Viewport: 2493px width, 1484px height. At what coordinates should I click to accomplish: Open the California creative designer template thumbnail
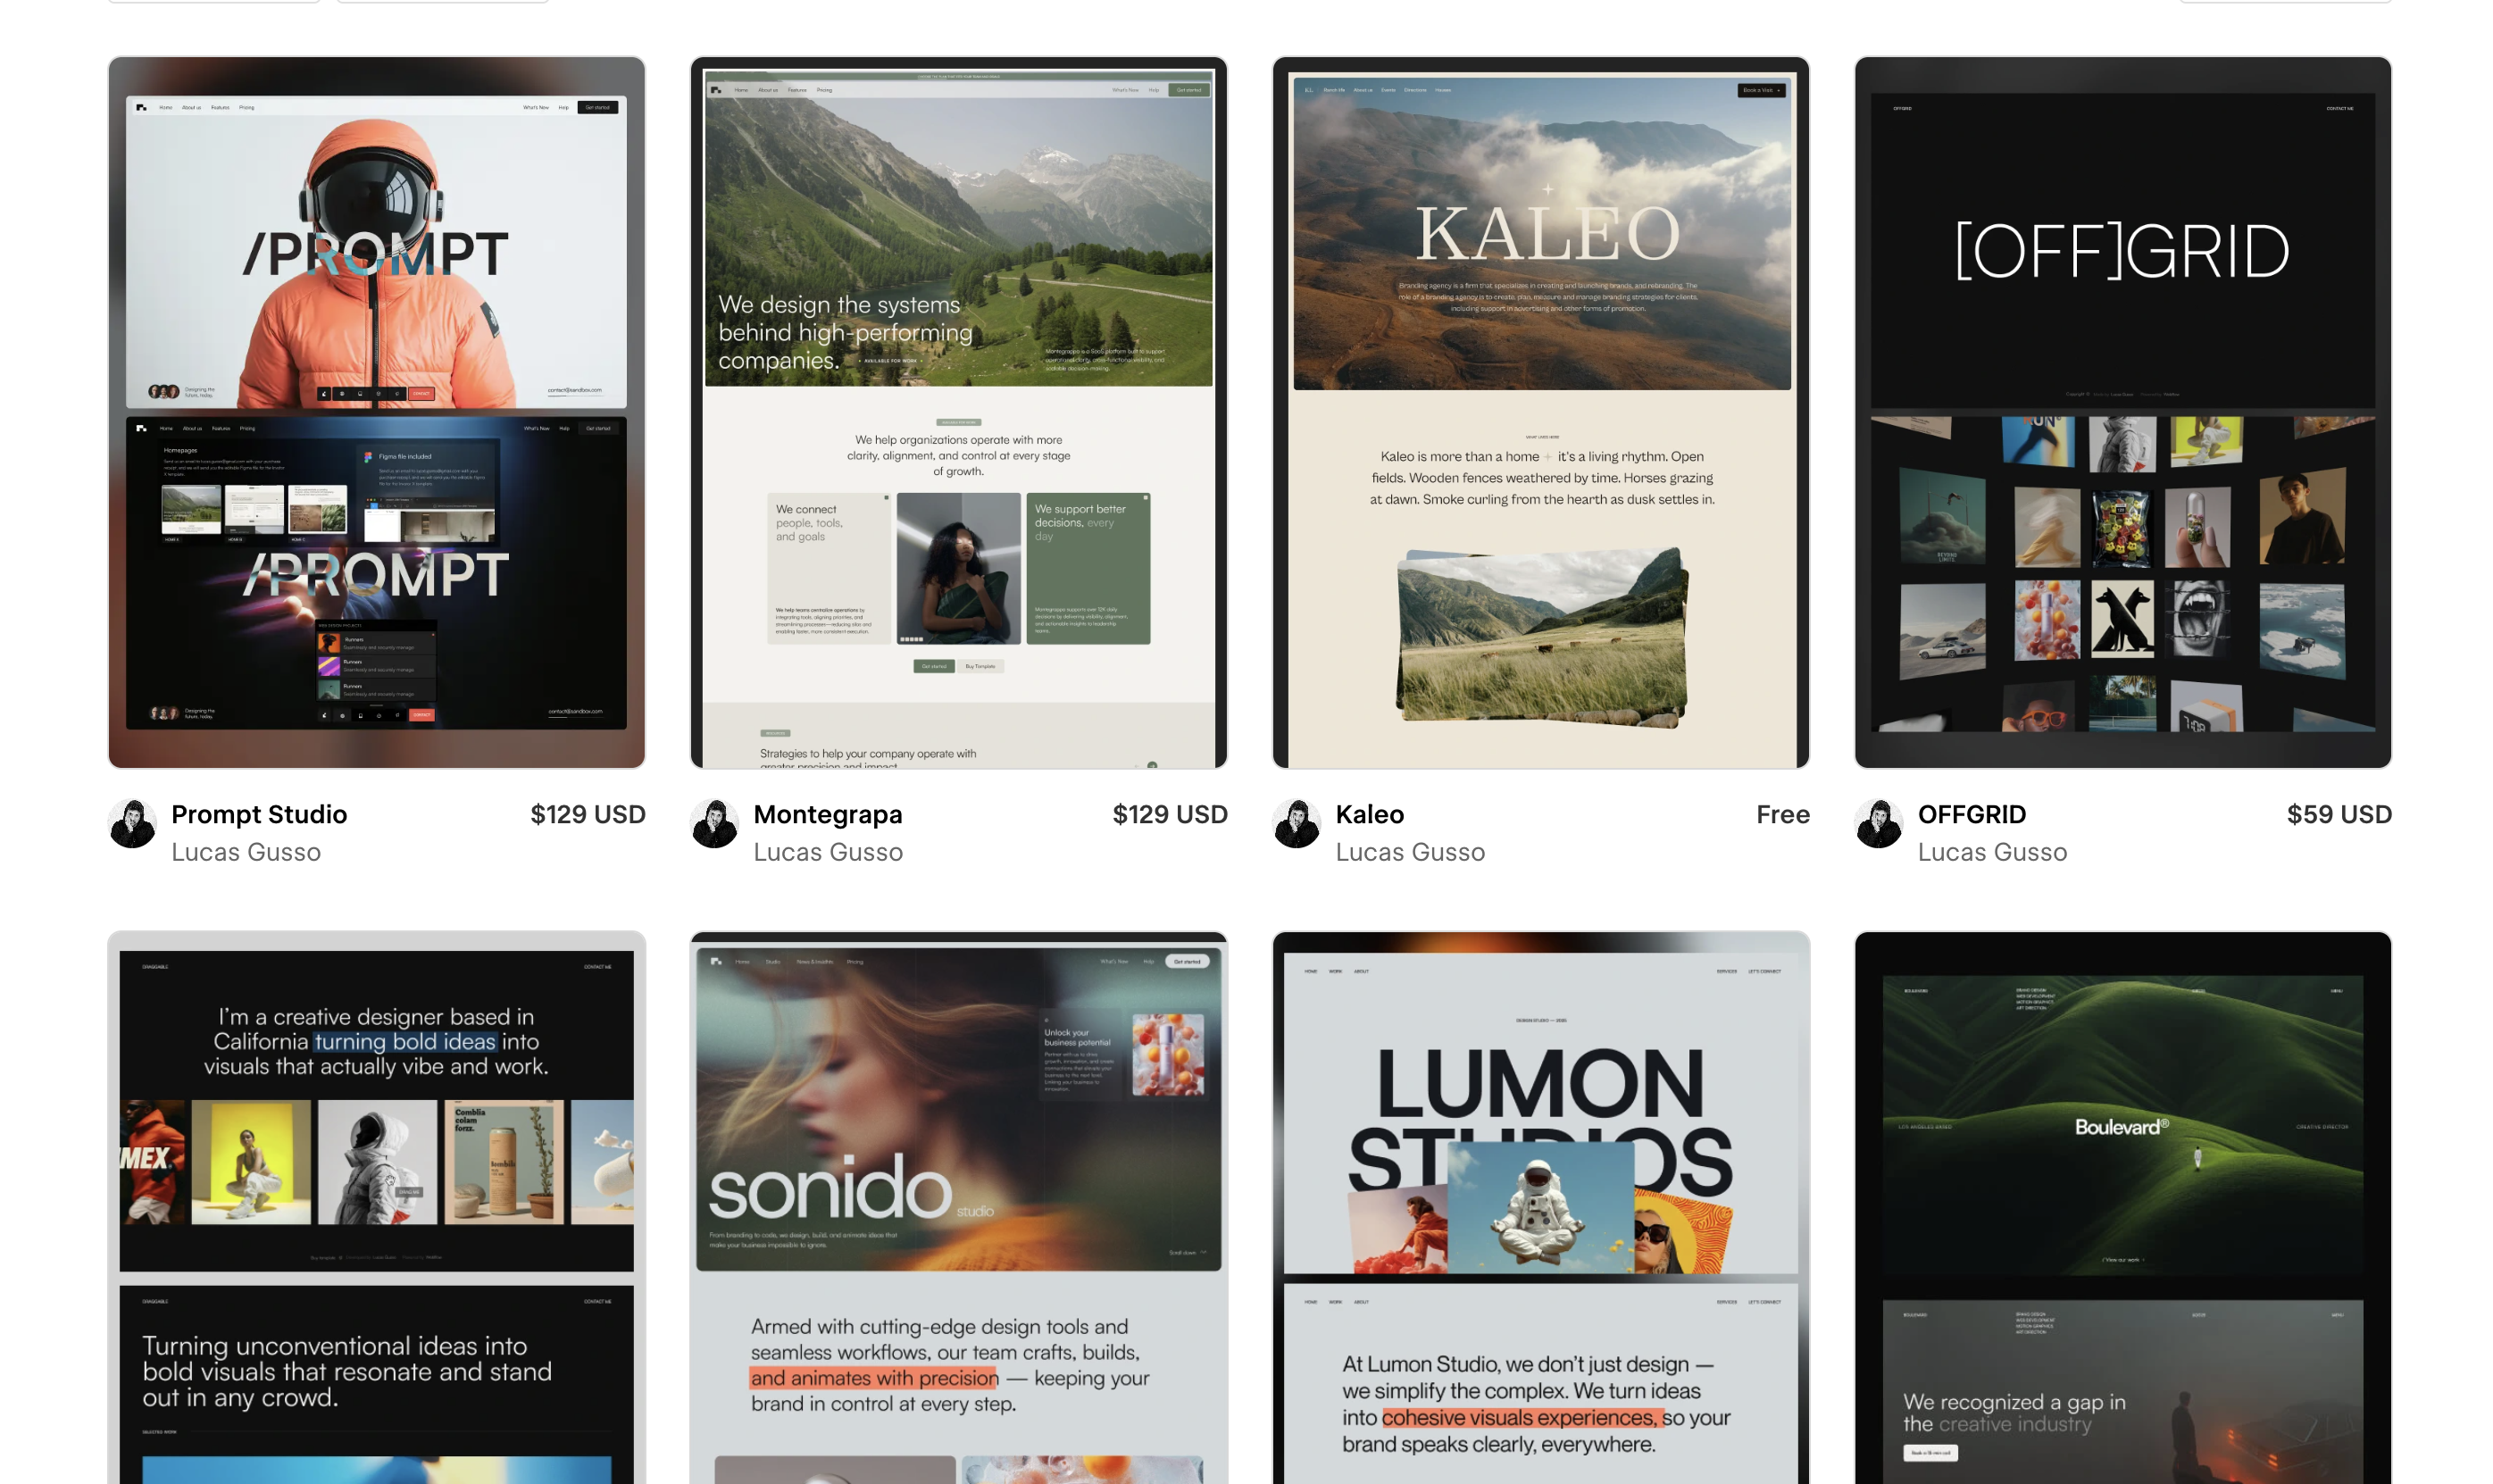pos(376,1205)
